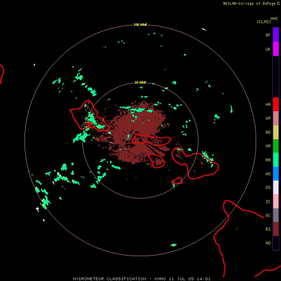The width and height of the screenshot is (281, 281).
Task: Click the [CLAS] units label
Action: (x=264, y=22)
